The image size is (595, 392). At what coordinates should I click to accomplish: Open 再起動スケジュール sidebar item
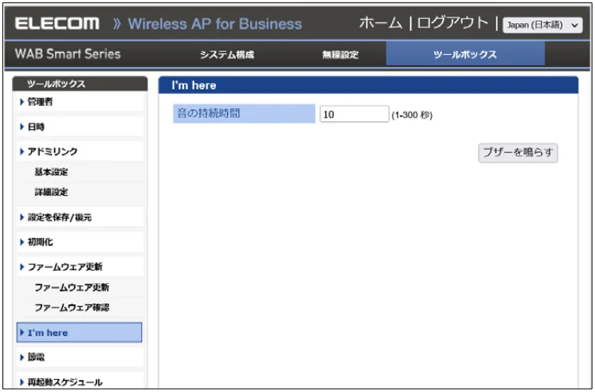pyautogui.click(x=80, y=382)
